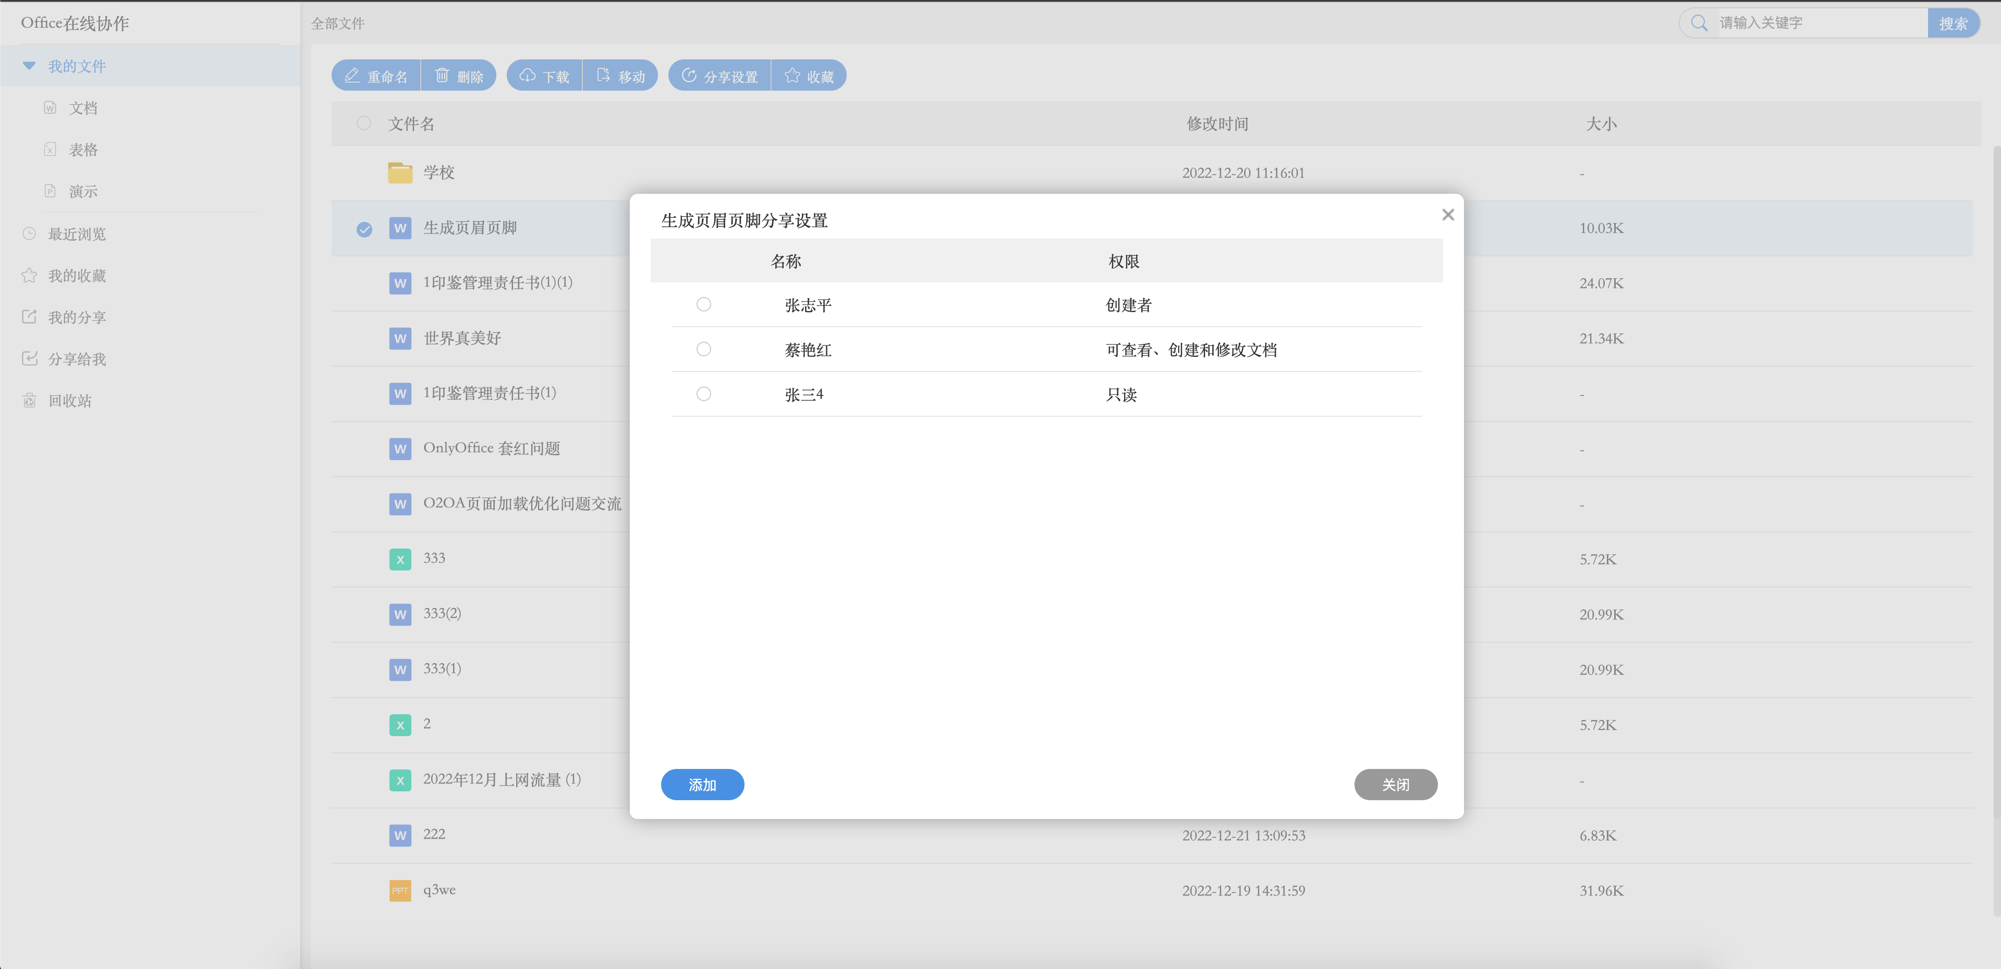Select 文档 under 我的文件
Image resolution: width=2001 pixels, height=969 pixels.
coord(82,108)
